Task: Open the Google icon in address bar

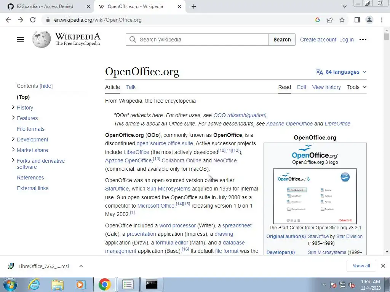Action: pyautogui.click(x=317, y=20)
